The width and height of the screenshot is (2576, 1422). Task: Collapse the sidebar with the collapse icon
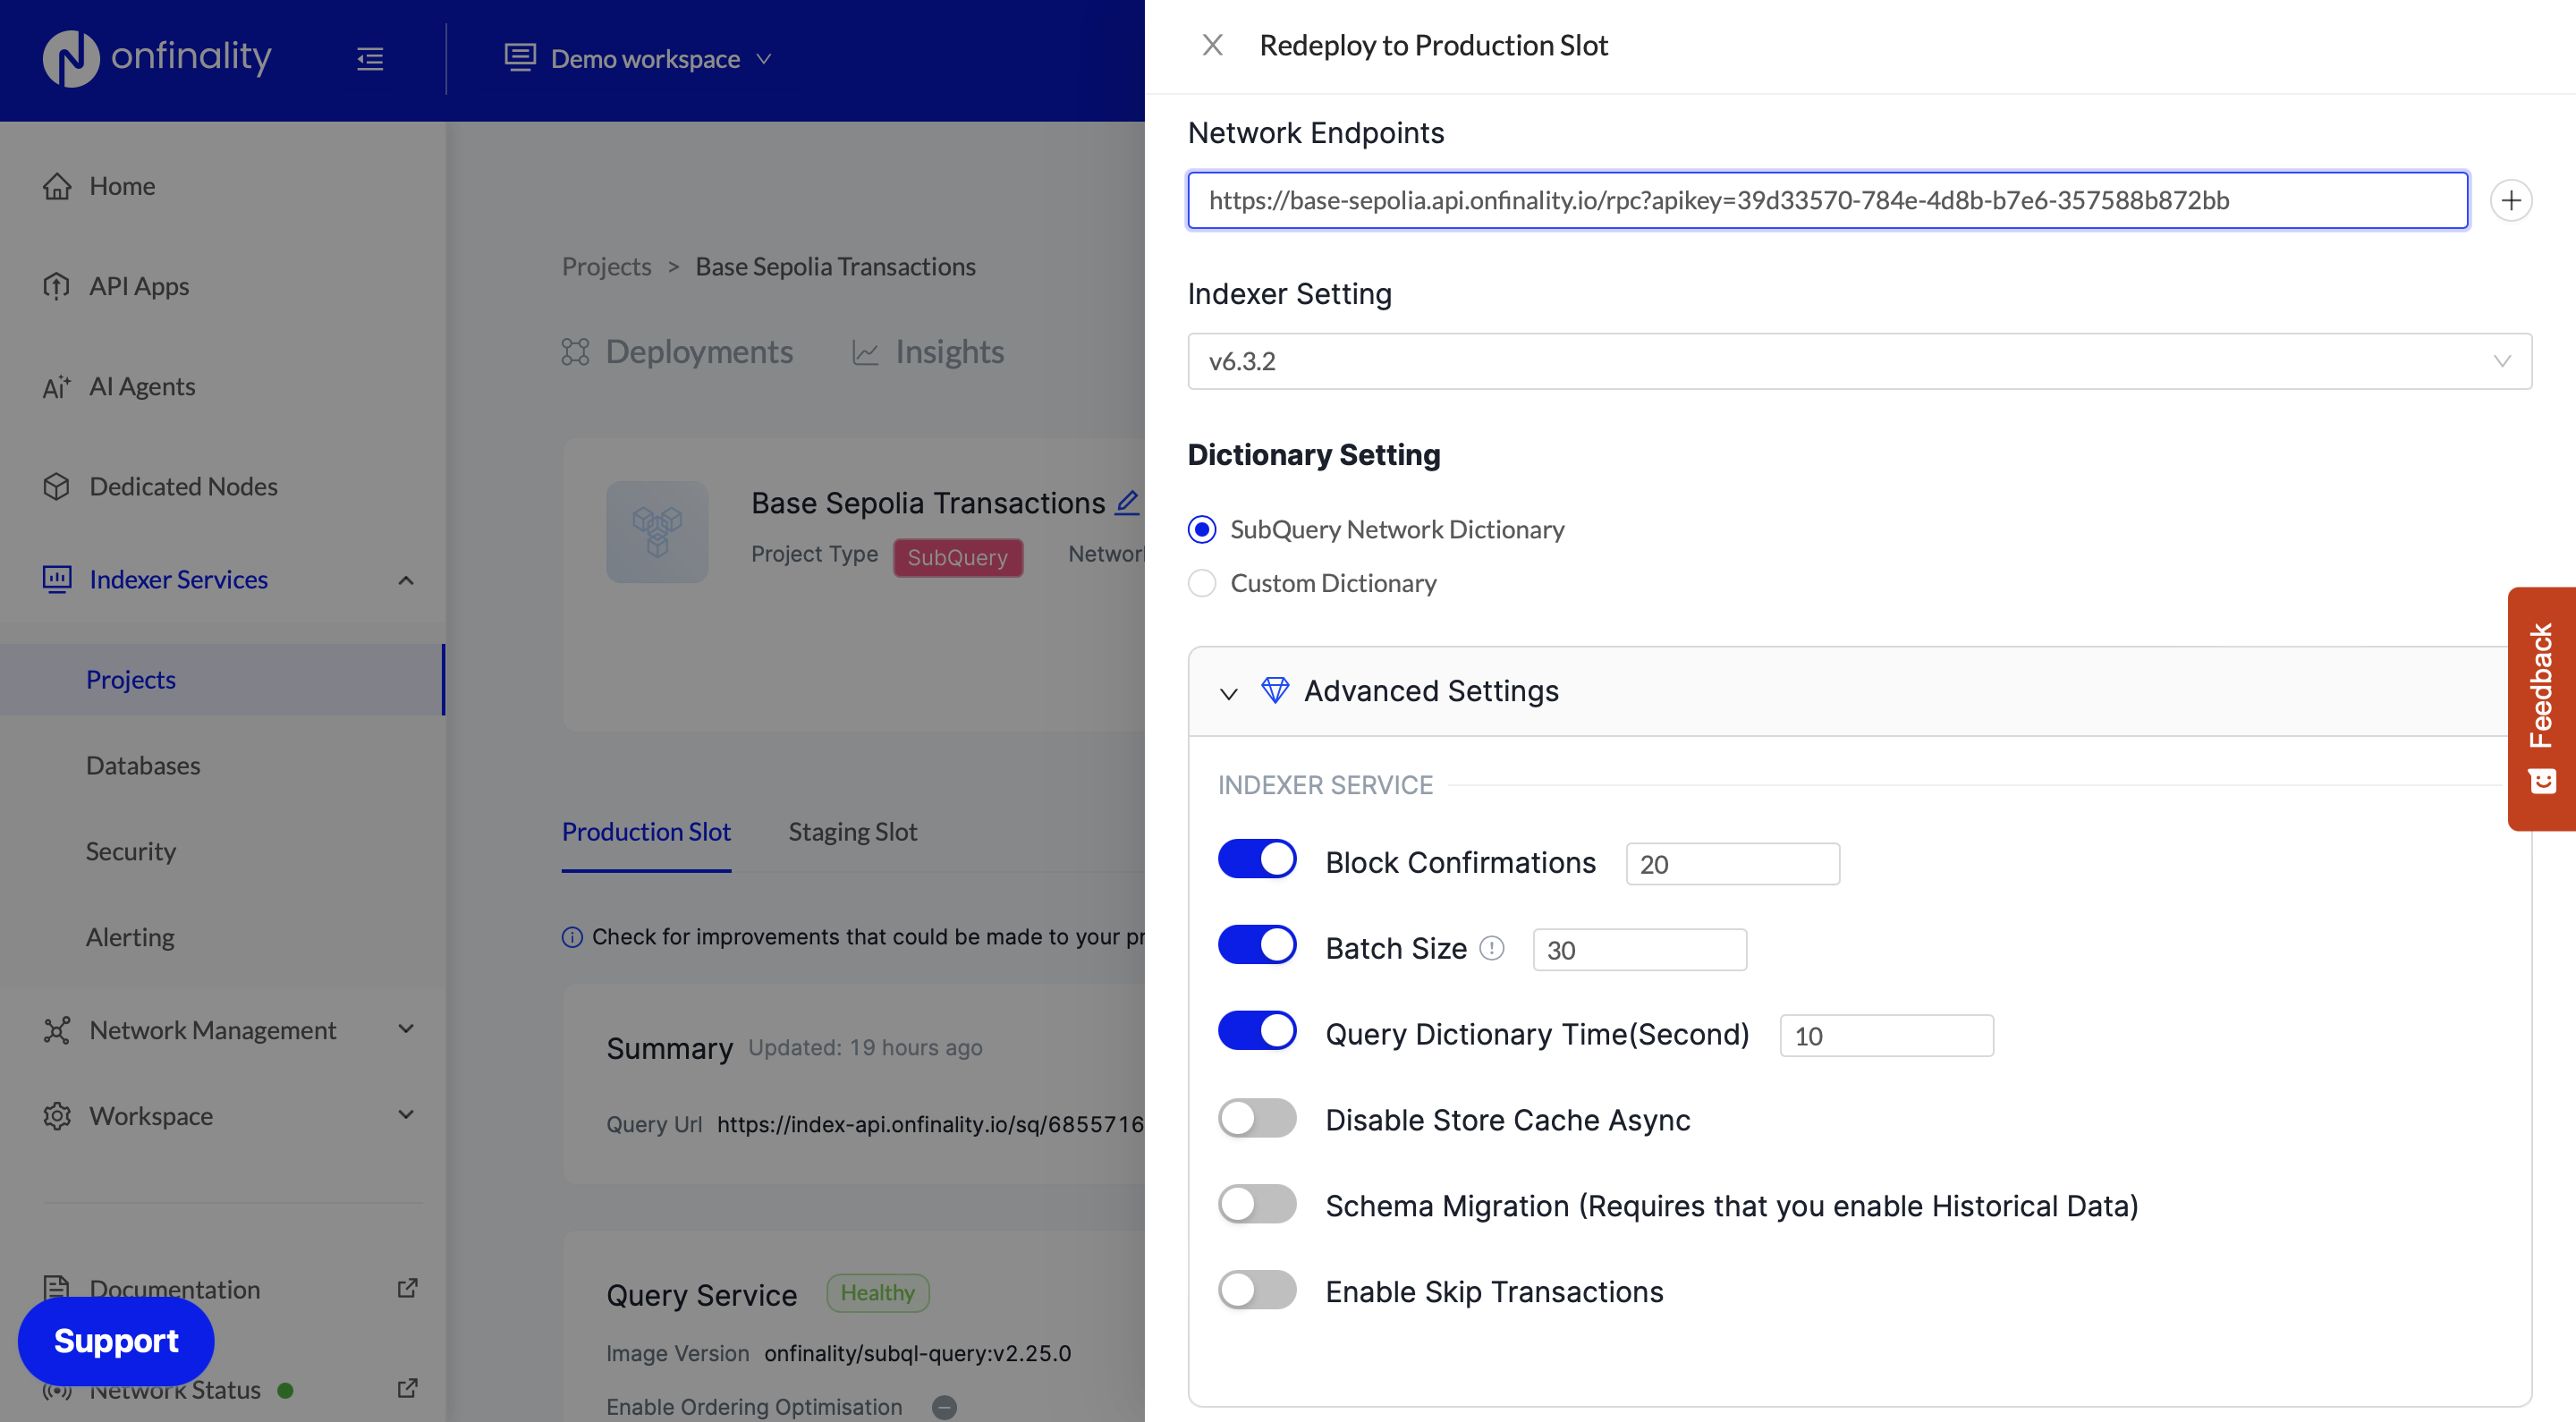tap(369, 58)
